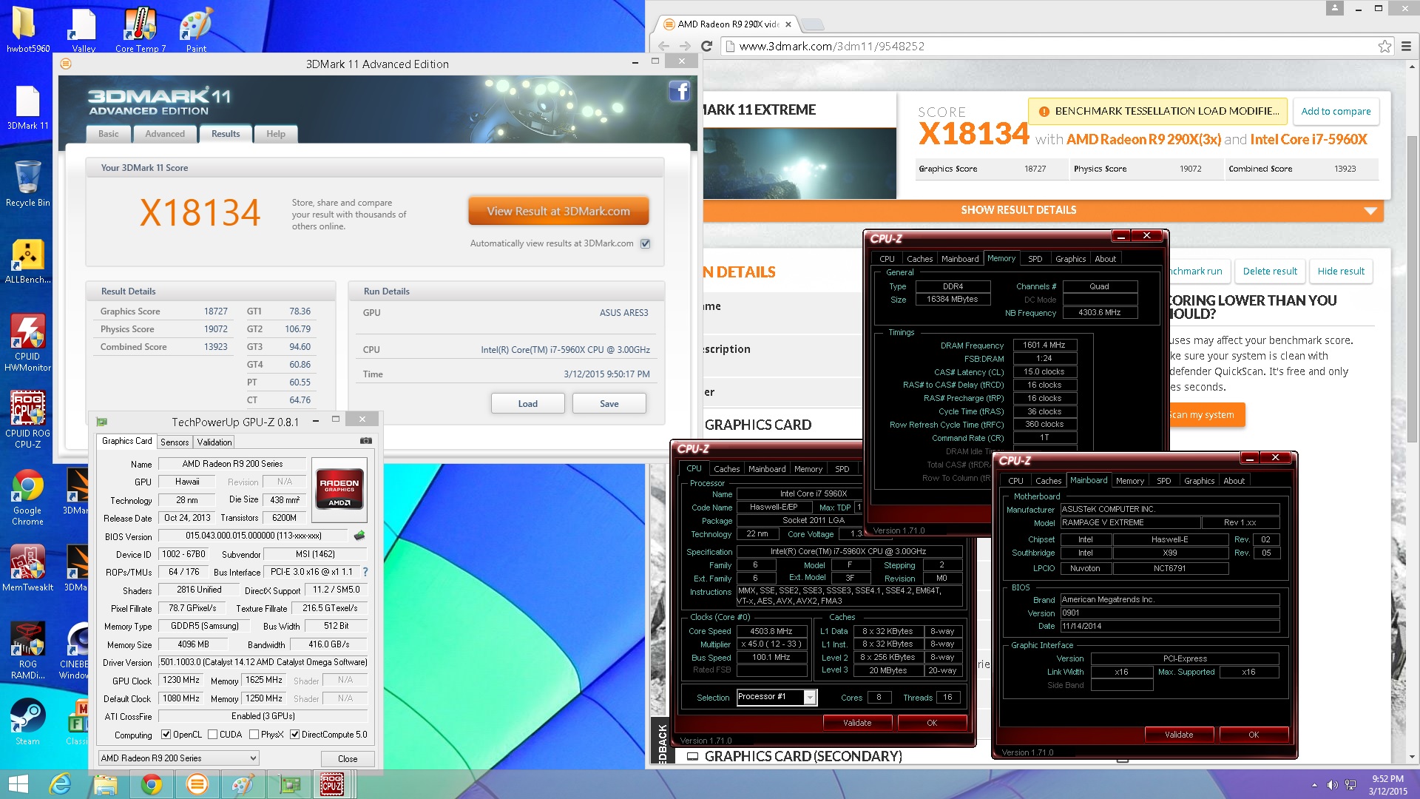Open the Recycle Bin
This screenshot has width=1420, height=799.
click(x=27, y=183)
